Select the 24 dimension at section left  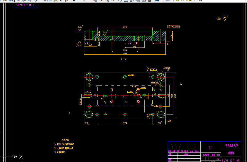click(86, 43)
